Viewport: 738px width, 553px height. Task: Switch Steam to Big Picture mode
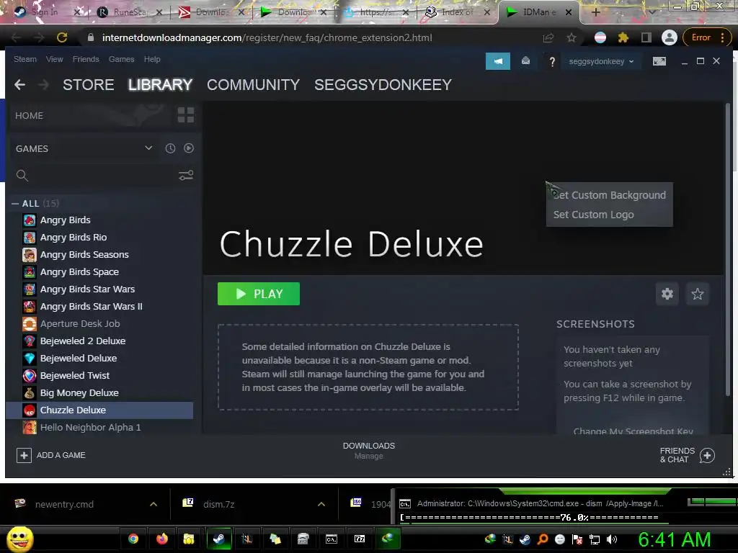(659, 61)
